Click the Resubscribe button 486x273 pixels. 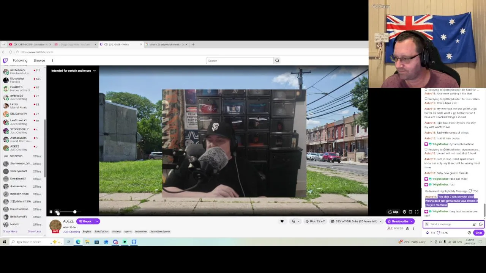[x=400, y=221]
